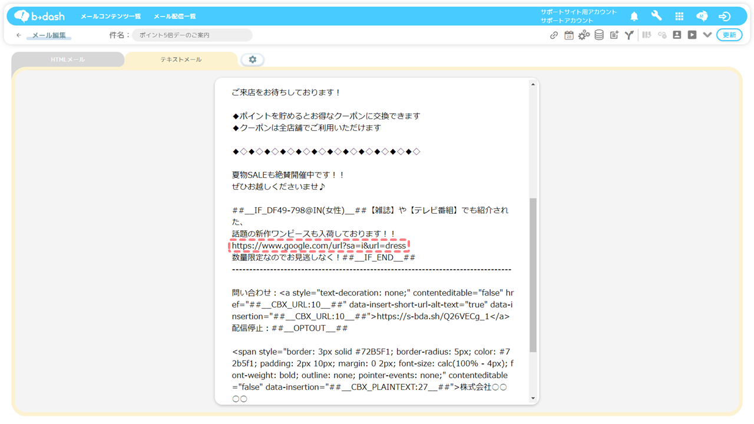Click the https://s-bda.sh/Q26VECg_1 text
The width and height of the screenshot is (754, 424).
pos(432,316)
